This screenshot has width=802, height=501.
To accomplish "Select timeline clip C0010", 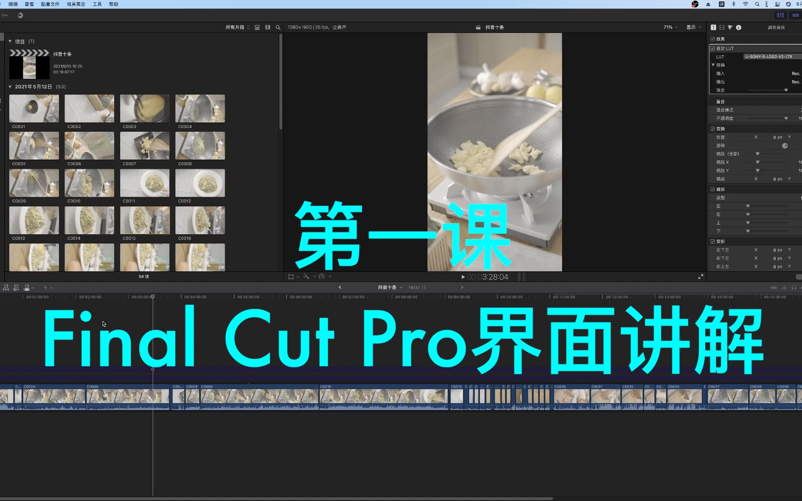I will [x=384, y=397].
